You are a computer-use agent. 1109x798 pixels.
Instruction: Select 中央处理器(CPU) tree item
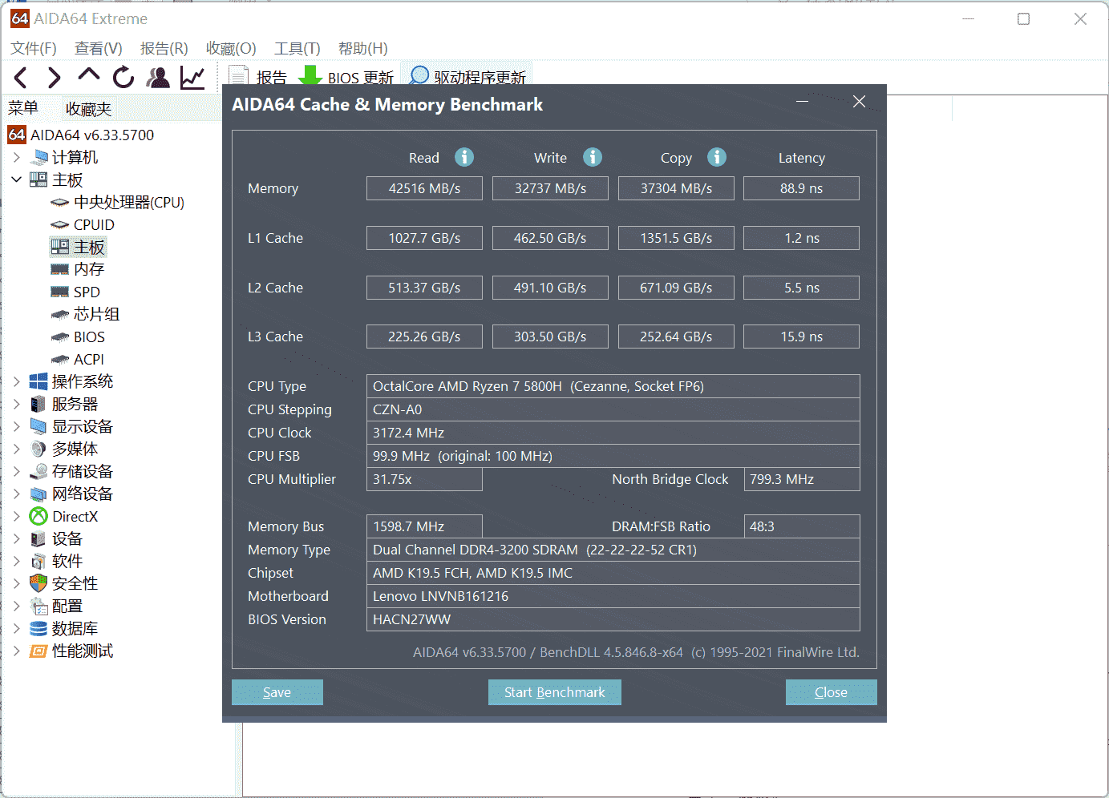[x=118, y=202]
